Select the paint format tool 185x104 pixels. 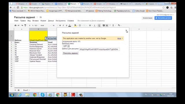[25, 25]
